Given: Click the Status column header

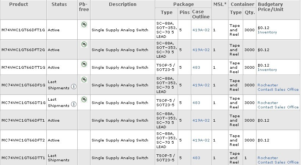Looking at the screenshot, I should (x=59, y=4).
